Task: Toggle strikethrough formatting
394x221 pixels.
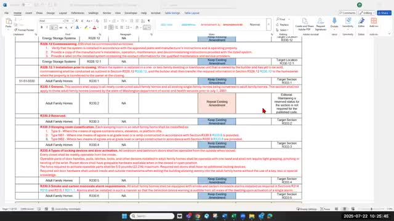Action: 60,28
